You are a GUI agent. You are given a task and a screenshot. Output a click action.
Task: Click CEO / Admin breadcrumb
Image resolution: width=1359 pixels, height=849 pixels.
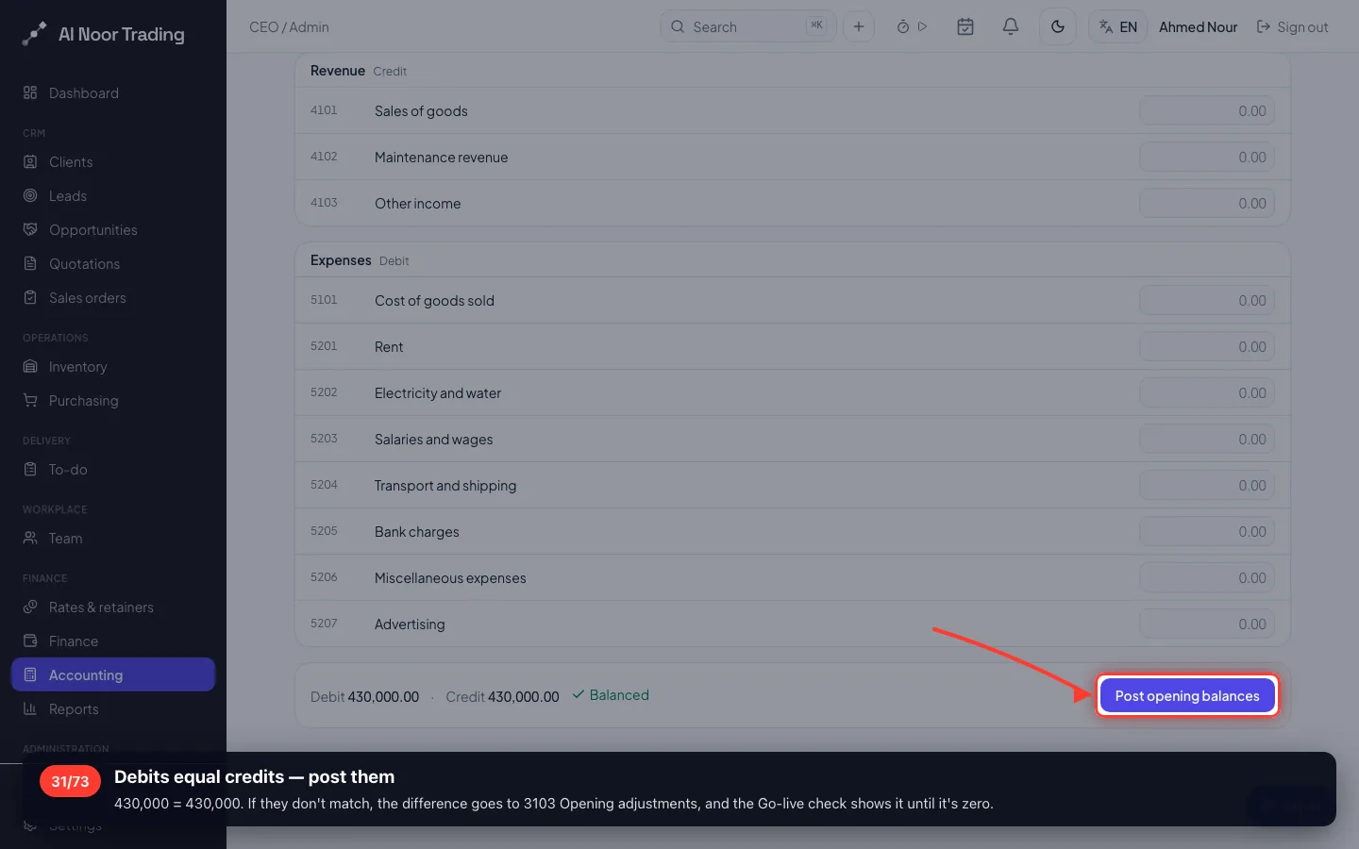pyautogui.click(x=289, y=26)
